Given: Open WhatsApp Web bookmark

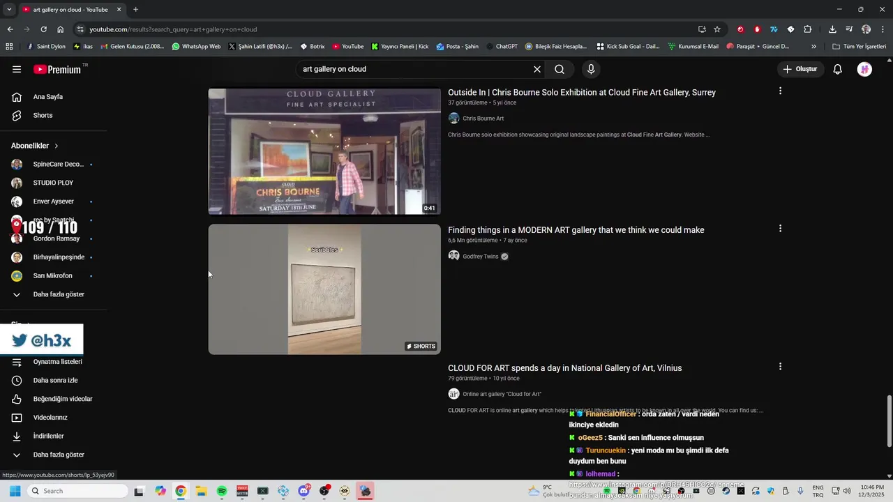Looking at the screenshot, I should pos(196,47).
